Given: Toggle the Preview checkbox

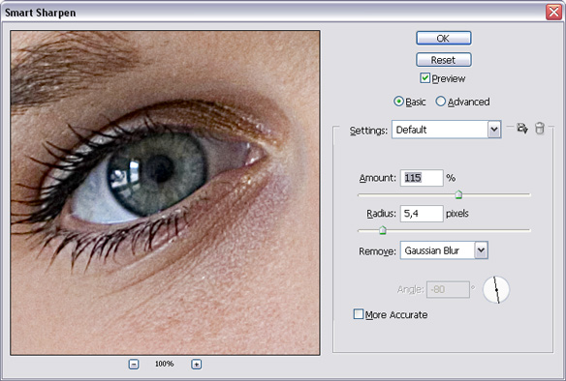Looking at the screenshot, I should [x=424, y=78].
